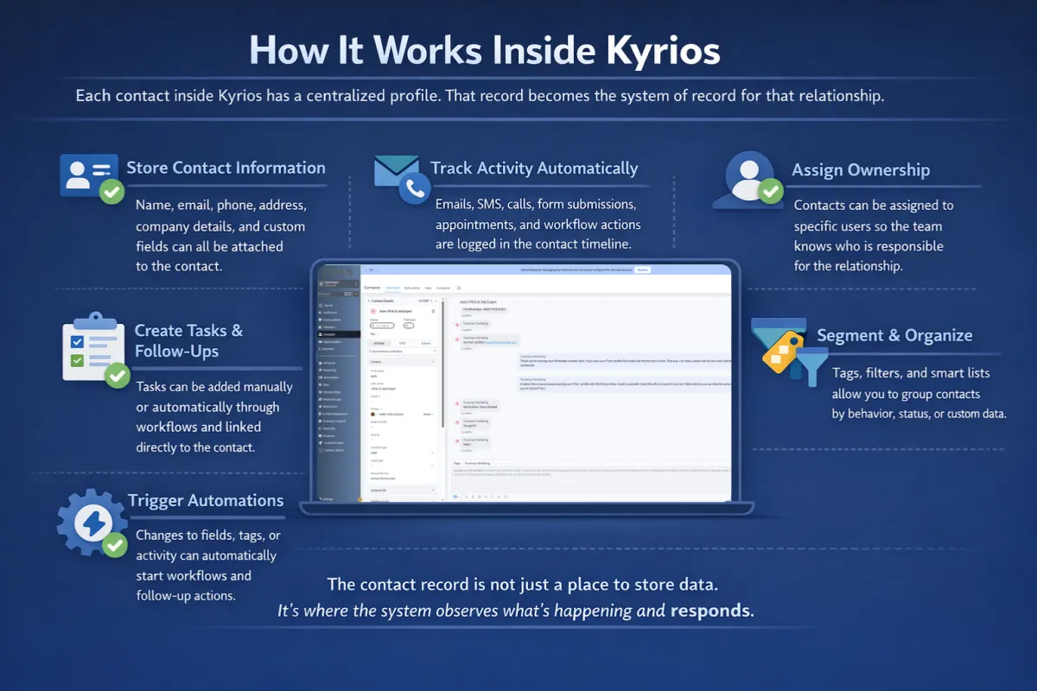Screen dimensions: 1037x691
Task: Click the How It Works Inside Kyrios title
Action: click(485, 50)
